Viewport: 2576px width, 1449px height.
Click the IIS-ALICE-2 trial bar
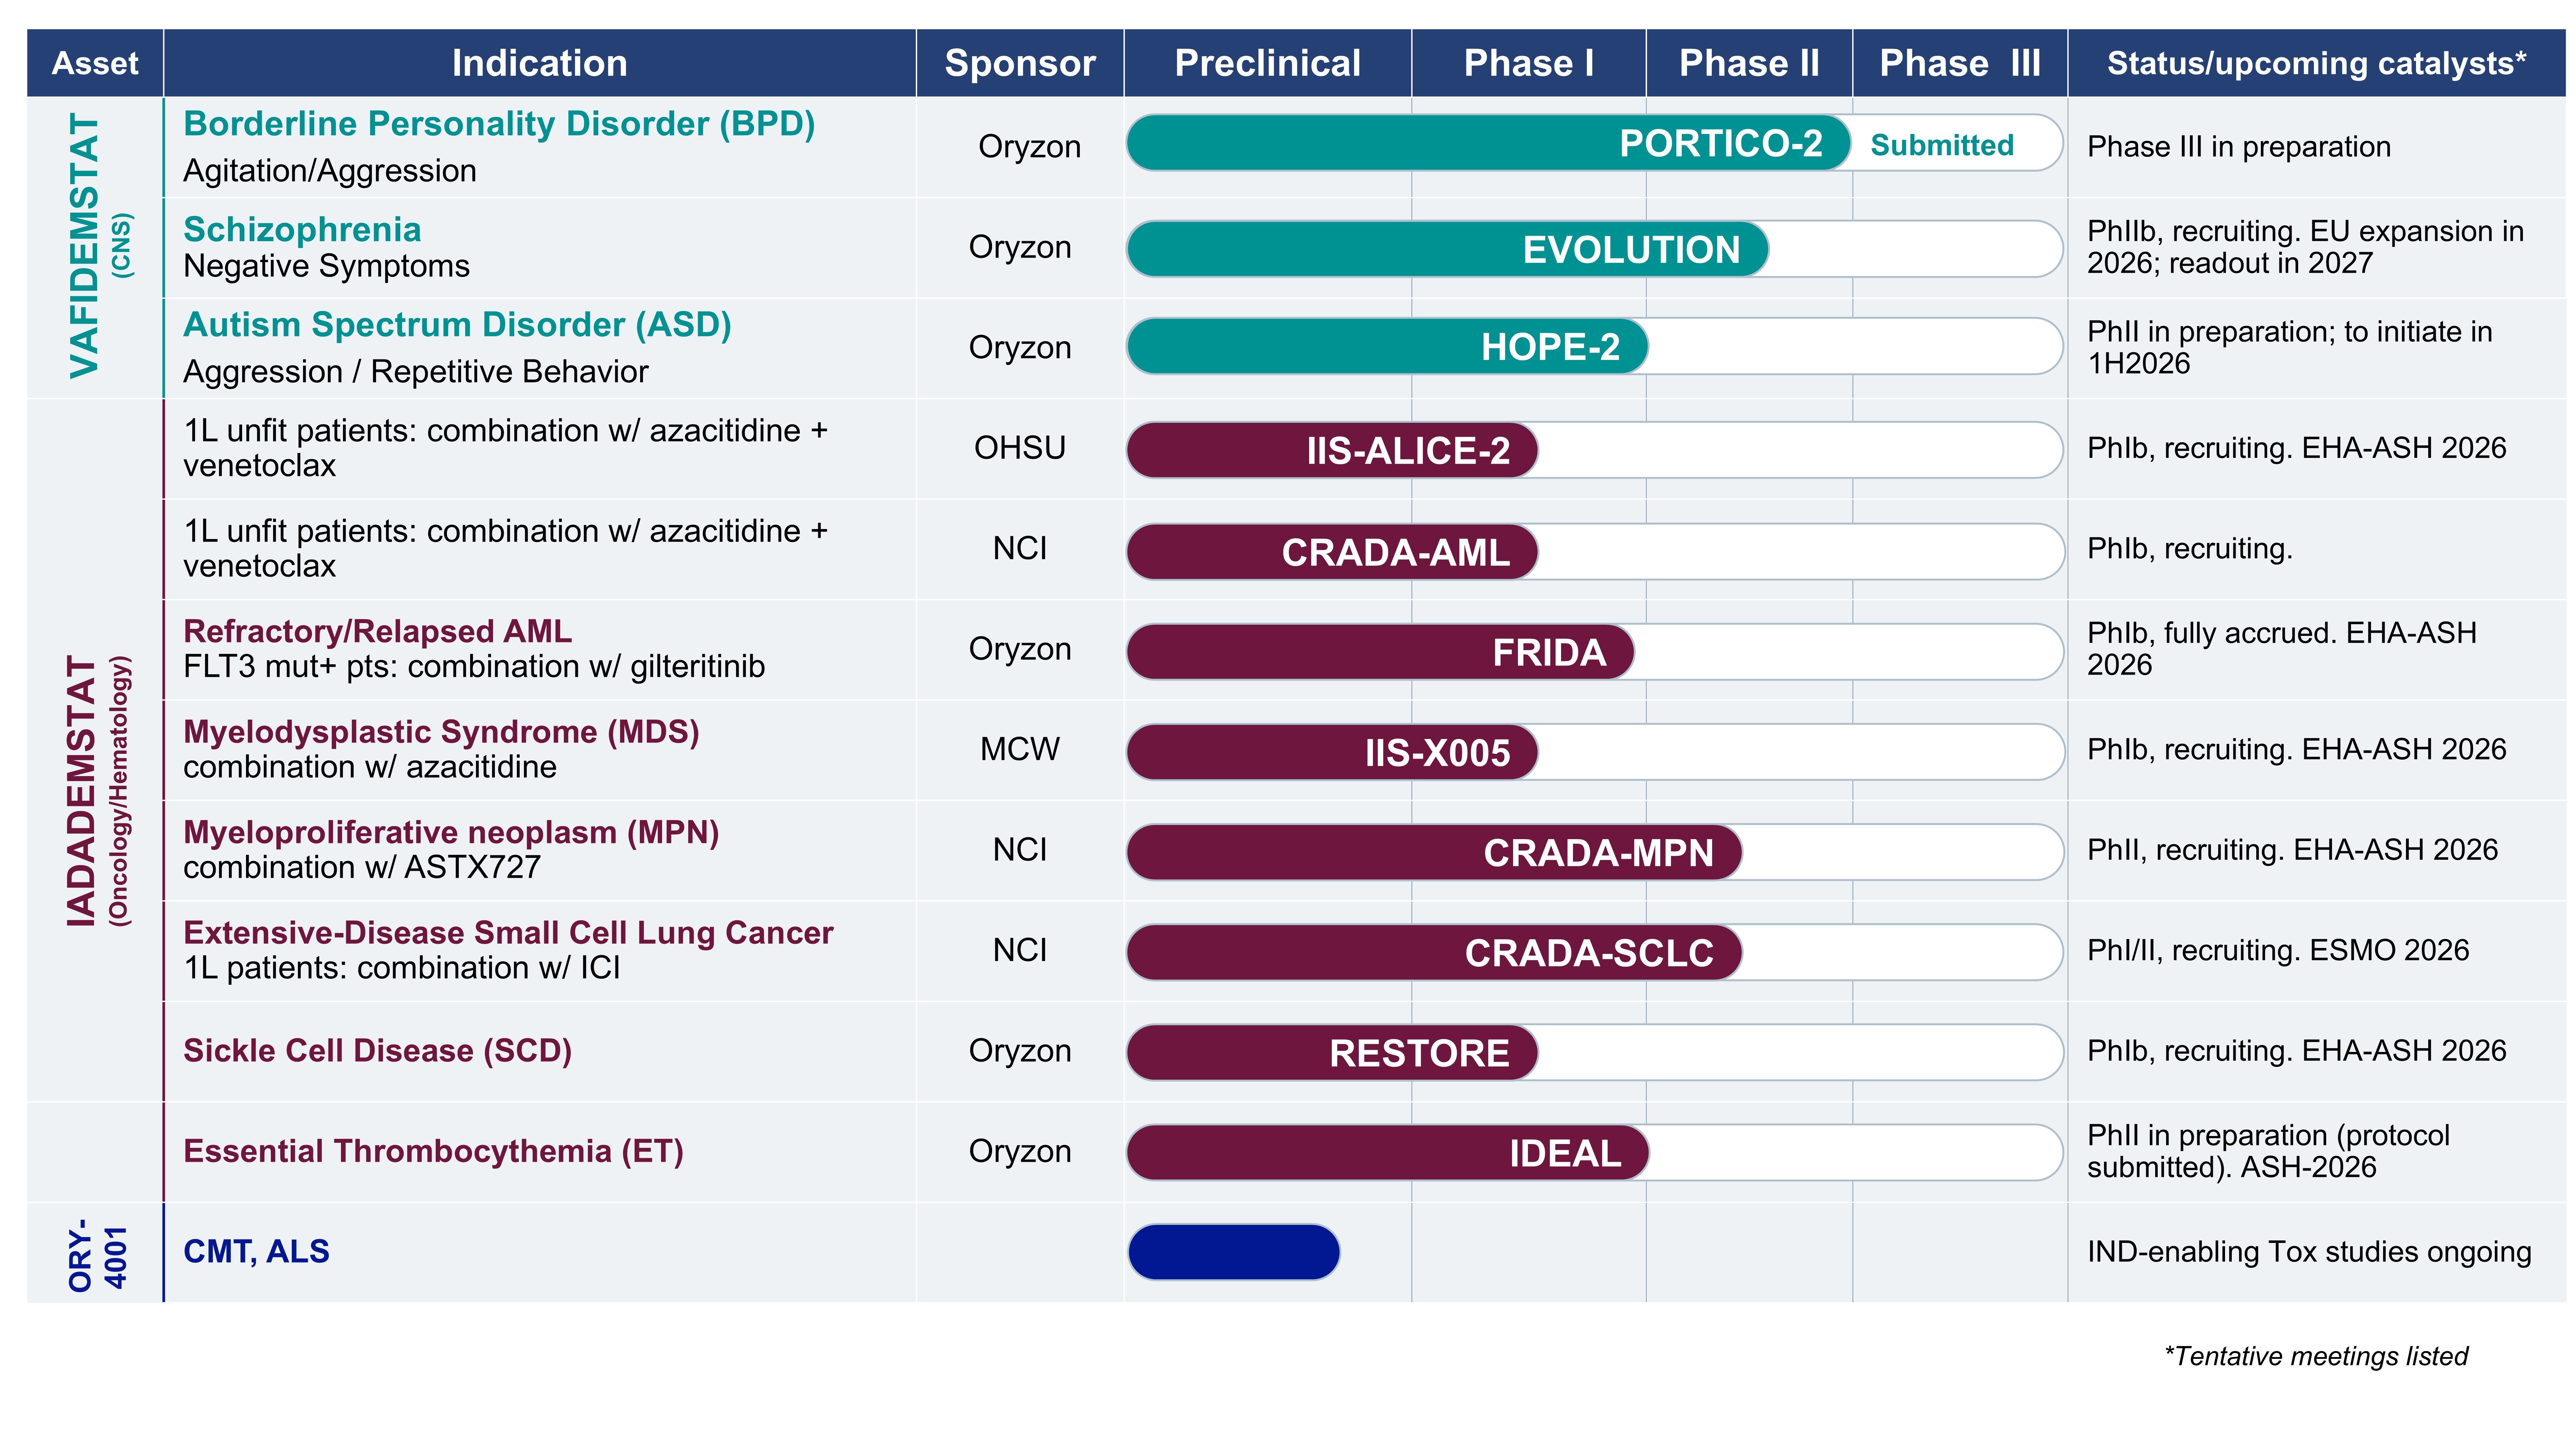click(x=1332, y=450)
